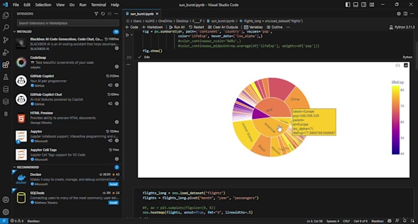
Task: Open the Blackbox B activity bar icon
Action: click(6, 114)
